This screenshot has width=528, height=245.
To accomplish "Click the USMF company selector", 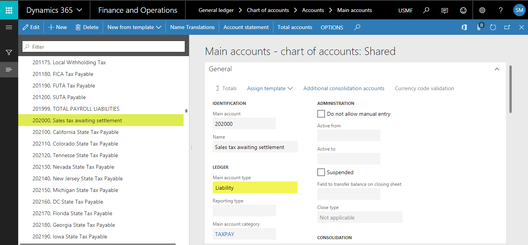I will click(405, 10).
